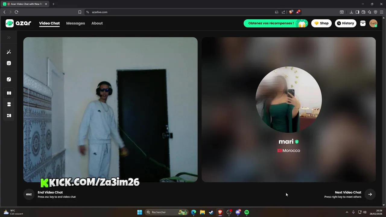Click the local webcam video panel
386x217 pixels.
110,110
